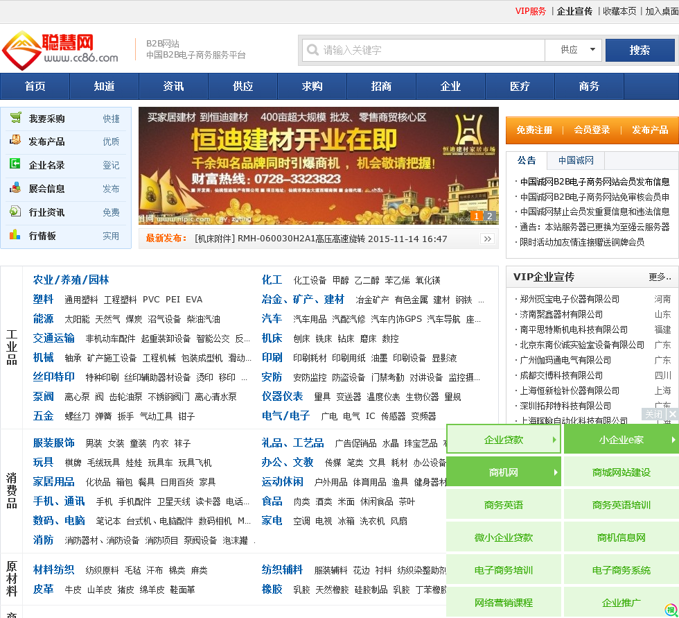The image size is (679, 618).
Task: Click the 郑州觅宝电子仪器有限公司 listing
Action: click(x=570, y=299)
